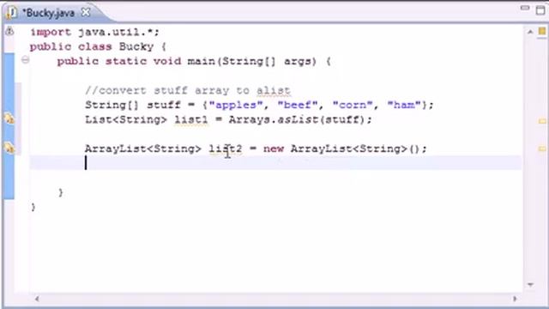This screenshot has height=309, width=549.
Task: Click the string "beef"
Action: pyautogui.click(x=298, y=105)
